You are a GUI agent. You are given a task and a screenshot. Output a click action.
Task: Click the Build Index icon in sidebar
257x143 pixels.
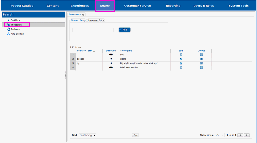click(8, 20)
